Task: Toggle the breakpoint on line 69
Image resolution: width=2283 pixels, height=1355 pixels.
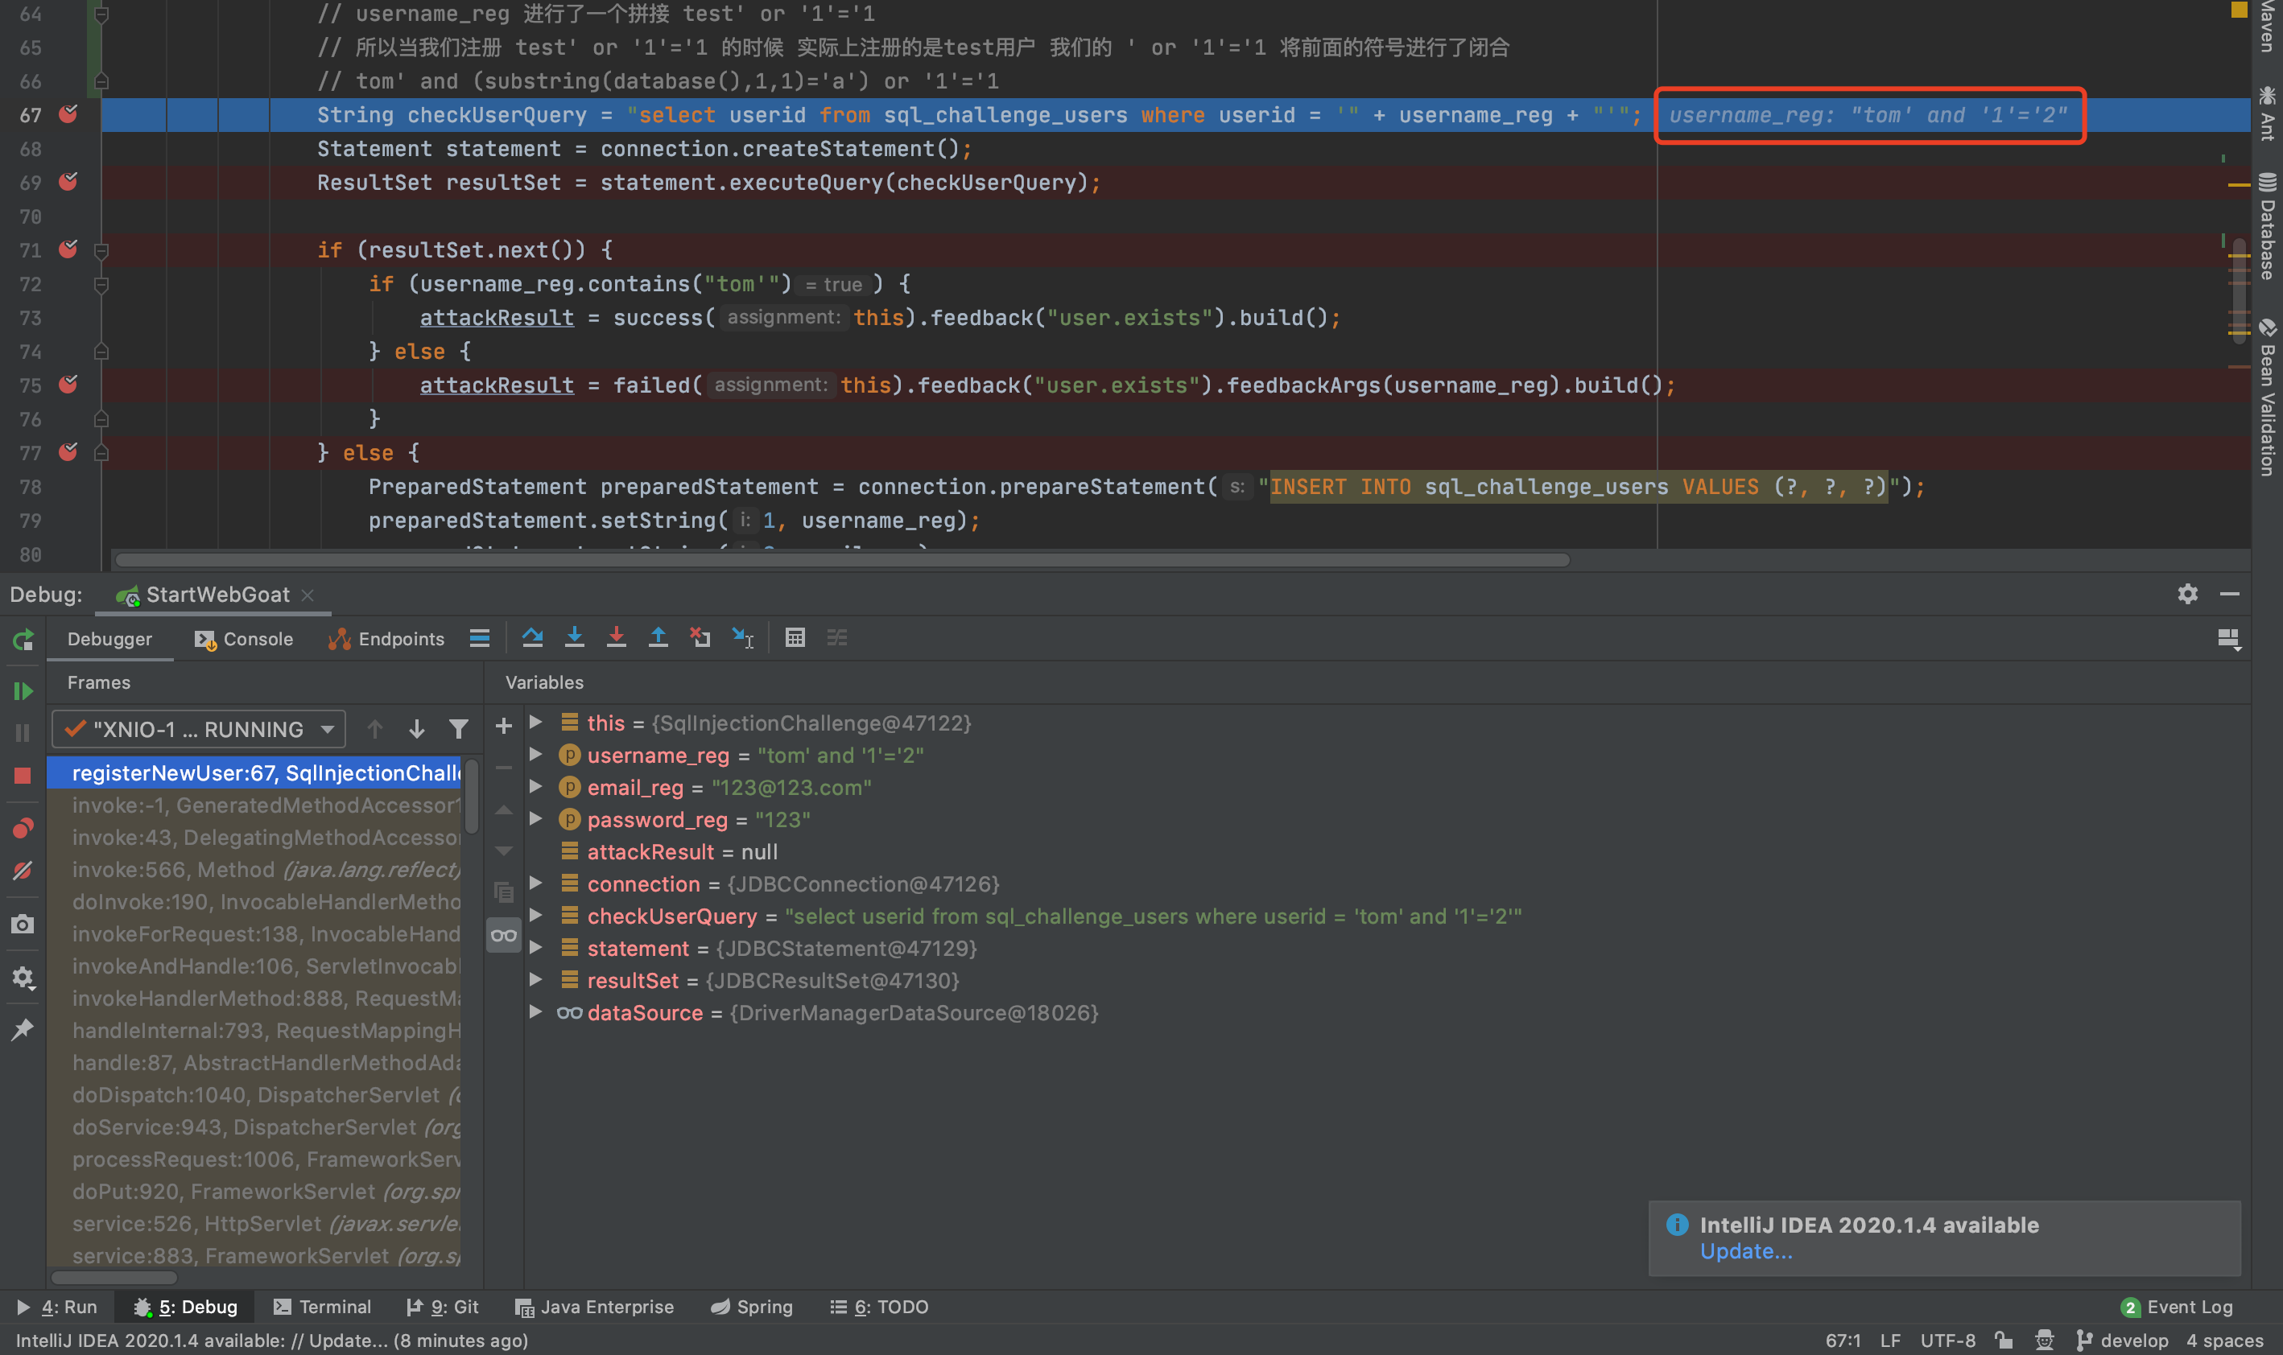Action: (x=68, y=182)
